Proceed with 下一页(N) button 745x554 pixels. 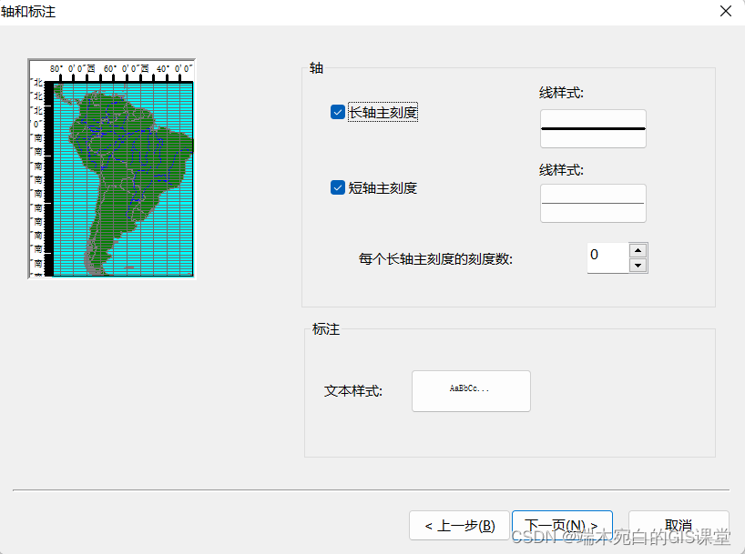[x=562, y=526]
